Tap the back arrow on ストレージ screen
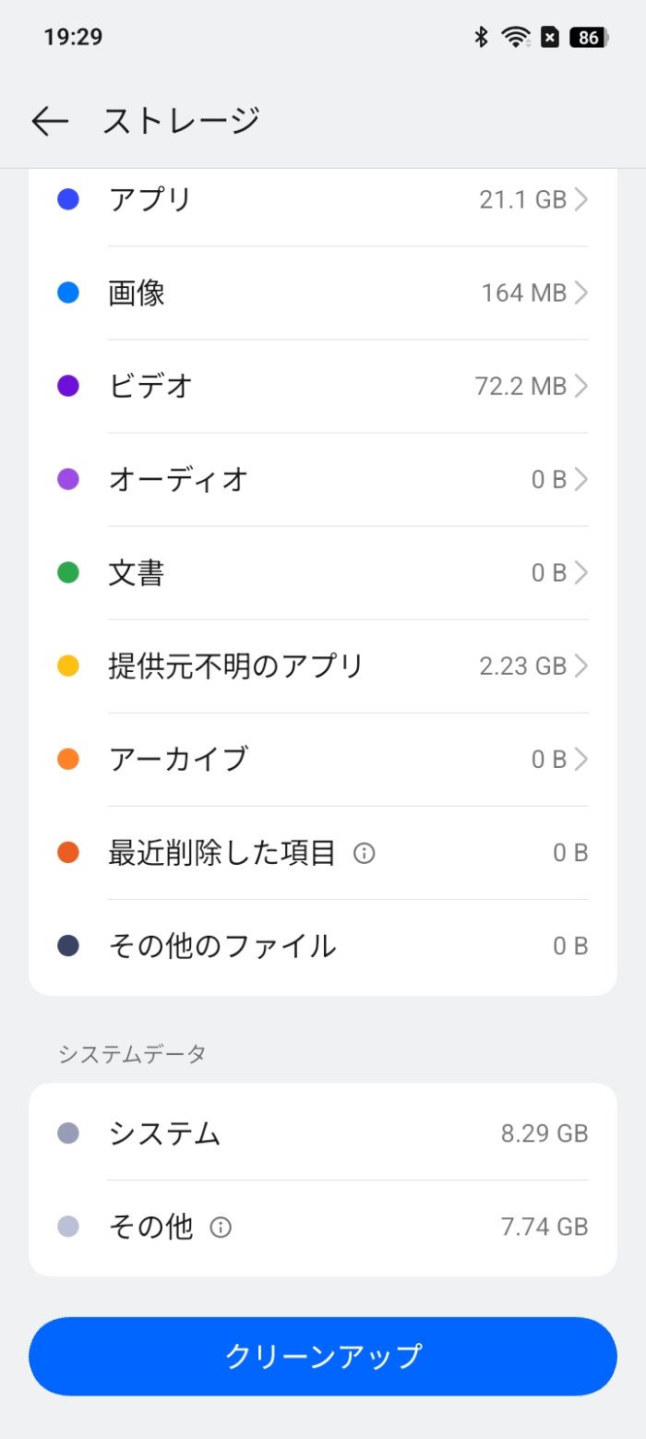This screenshot has height=1439, width=646. point(51,120)
